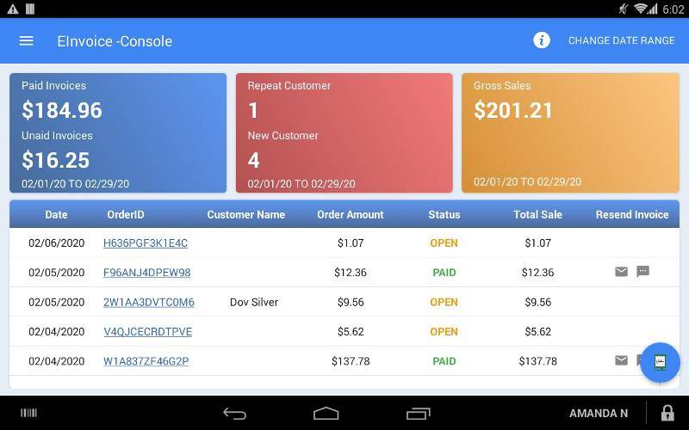Select the Repeat Customer summary card
Screen dimensions: 689x430
344,133
